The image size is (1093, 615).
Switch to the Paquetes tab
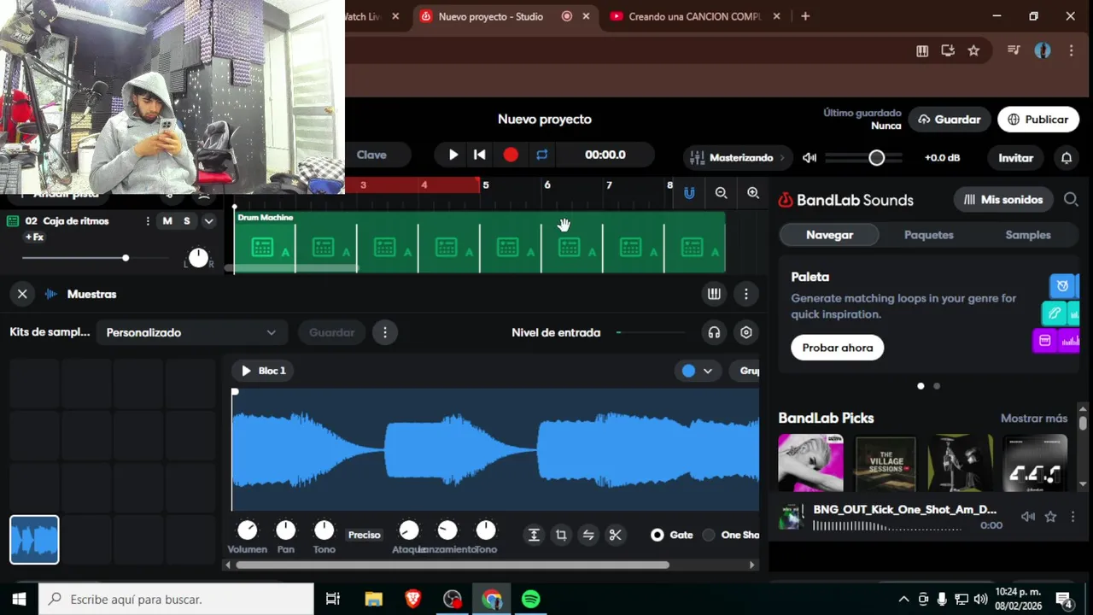929,235
